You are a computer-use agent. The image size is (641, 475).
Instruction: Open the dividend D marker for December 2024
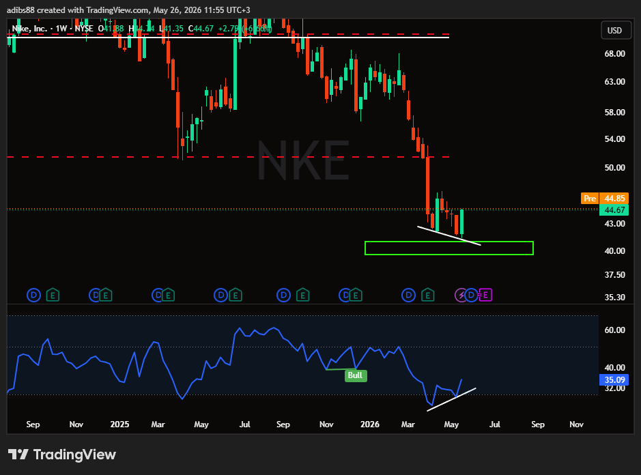point(96,295)
